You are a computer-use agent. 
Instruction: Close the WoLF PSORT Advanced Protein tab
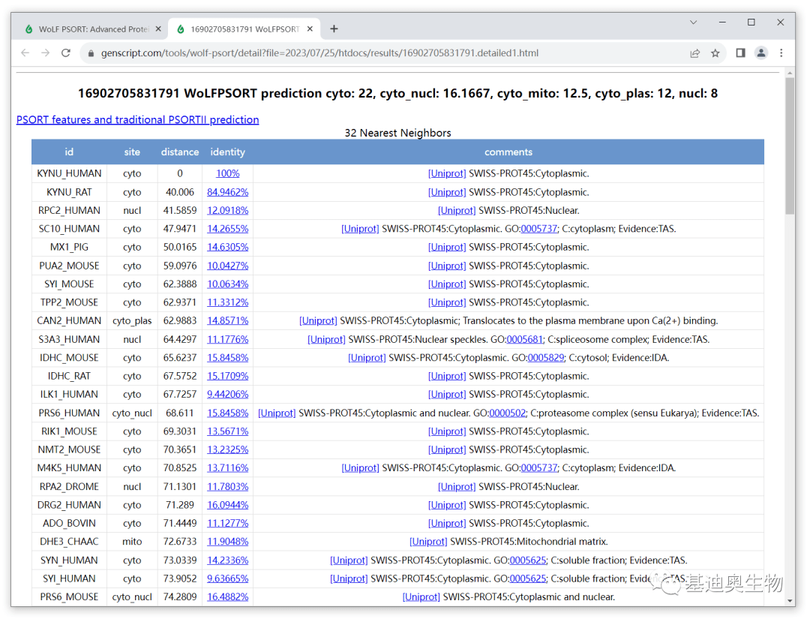click(x=158, y=29)
